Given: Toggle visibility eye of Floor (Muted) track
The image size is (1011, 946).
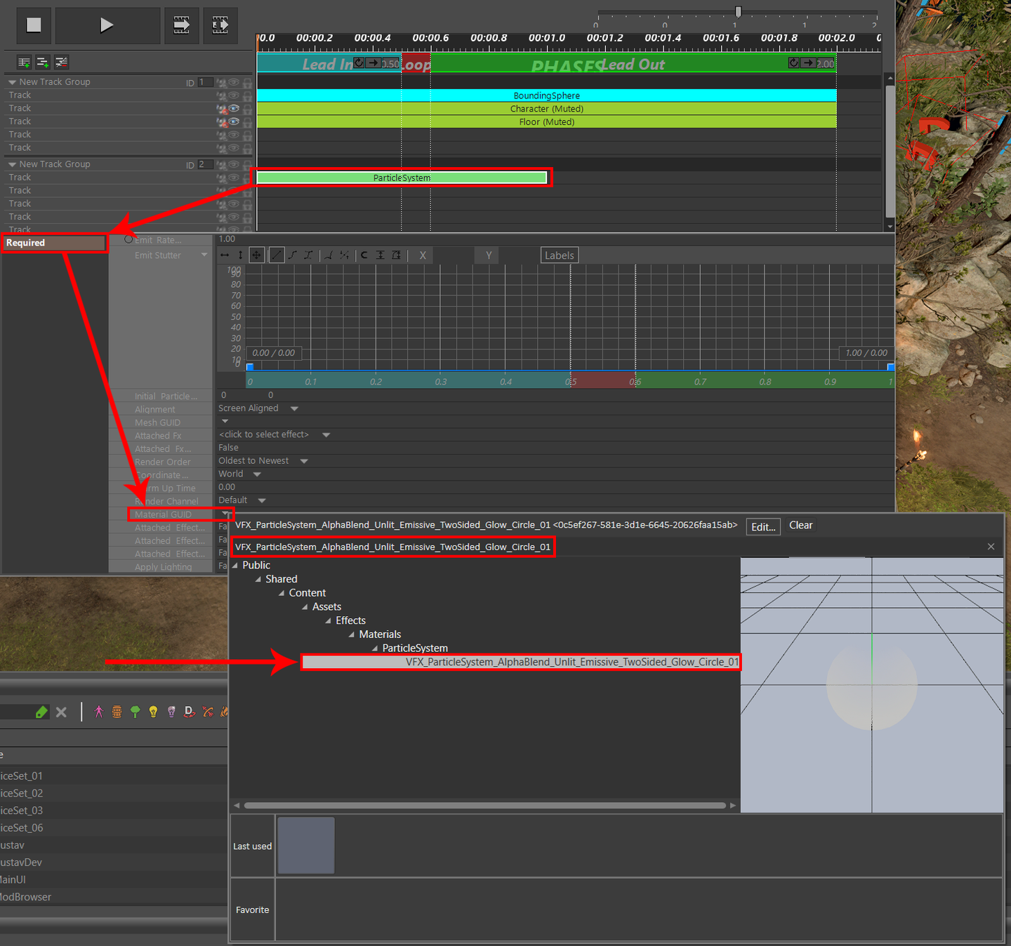Looking at the screenshot, I should point(234,122).
